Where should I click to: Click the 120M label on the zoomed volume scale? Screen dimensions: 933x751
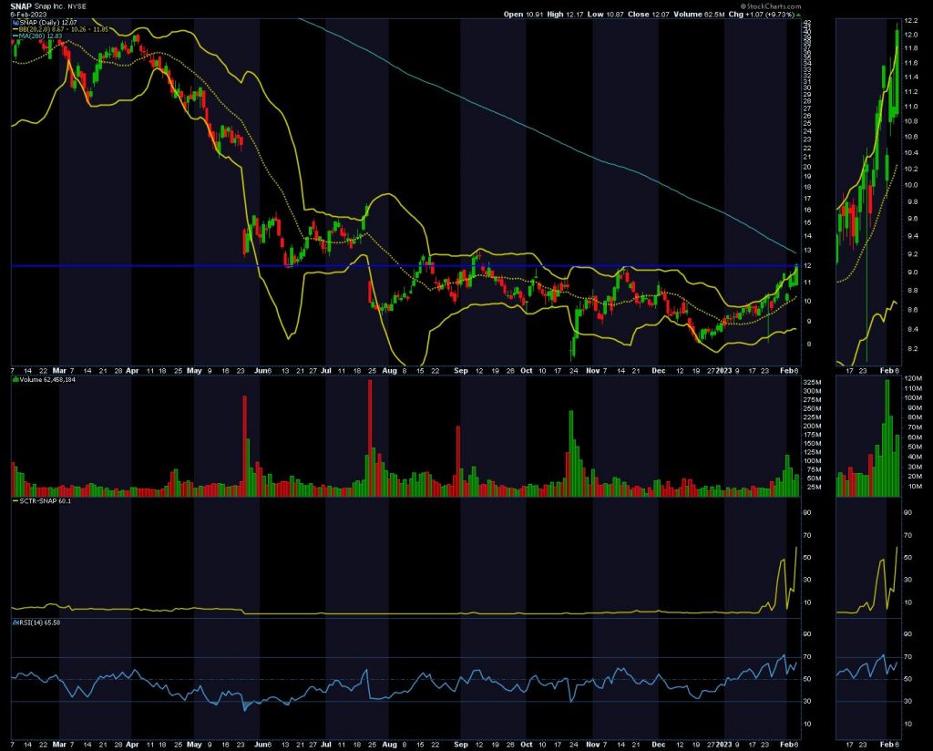coord(913,379)
